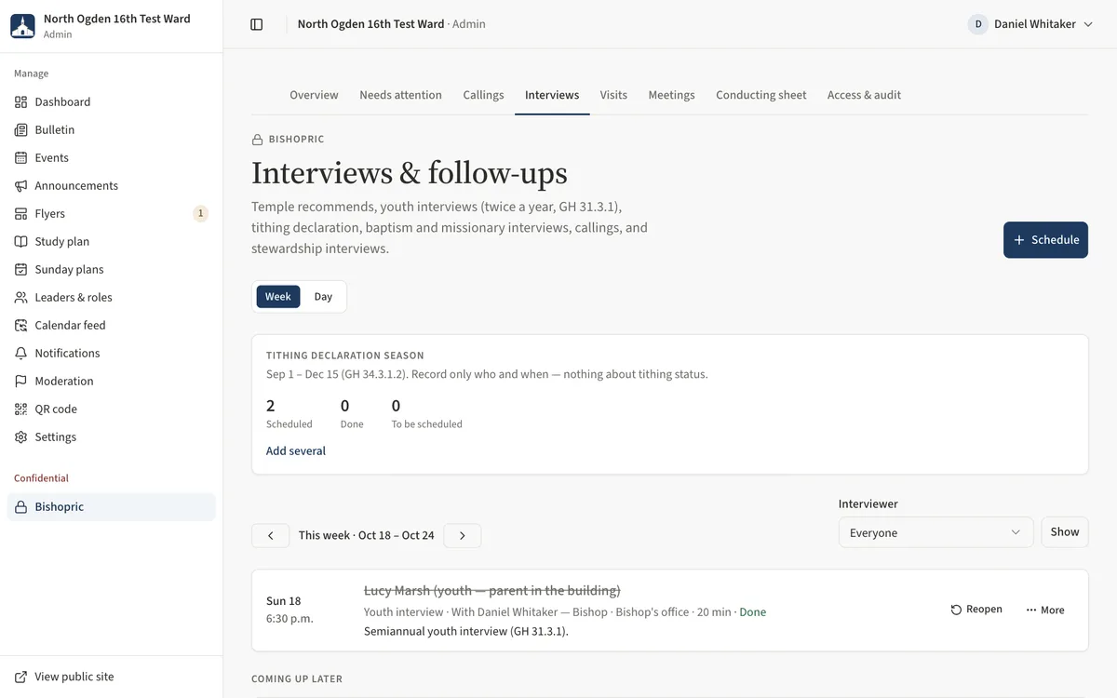
Task: Toggle the sidebar panel icon
Action: coord(257,24)
